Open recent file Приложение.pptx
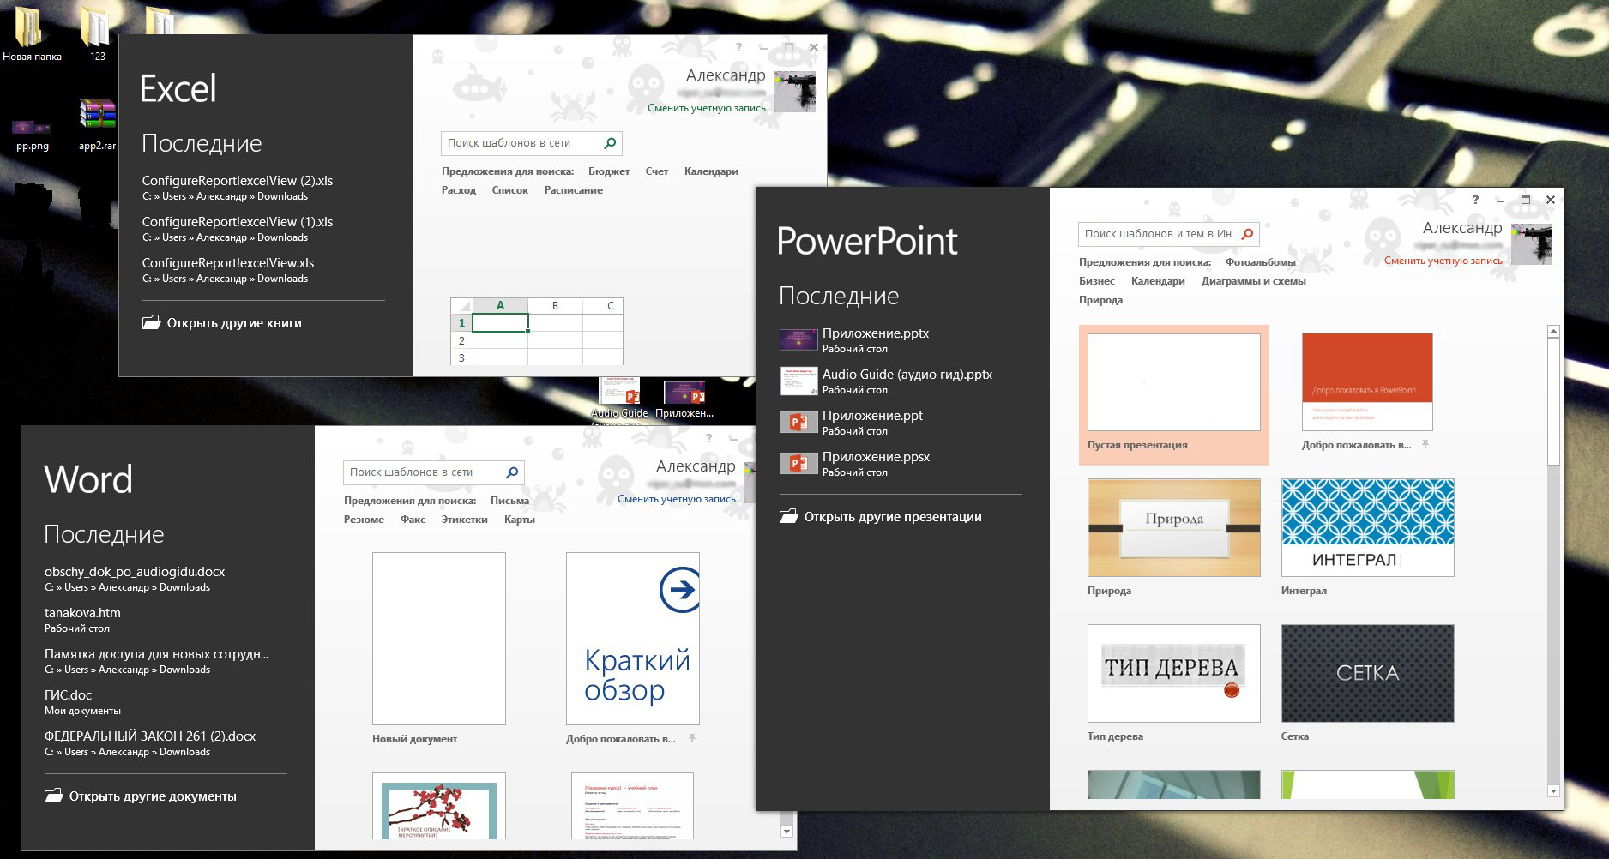 [x=875, y=333]
